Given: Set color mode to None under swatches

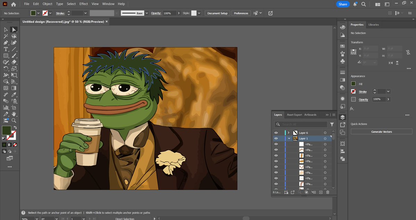Looking at the screenshot, I should (x=15, y=145).
